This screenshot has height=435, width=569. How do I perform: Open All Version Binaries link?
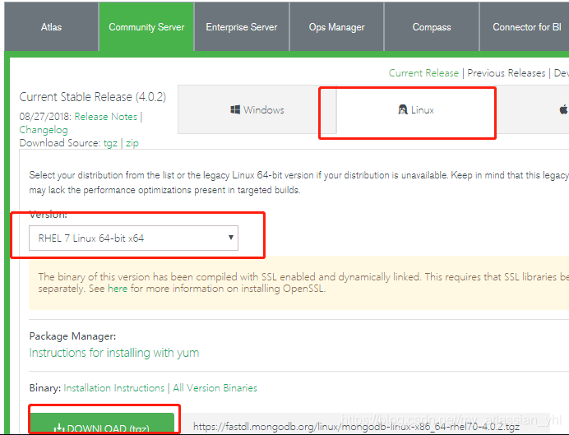(x=215, y=388)
